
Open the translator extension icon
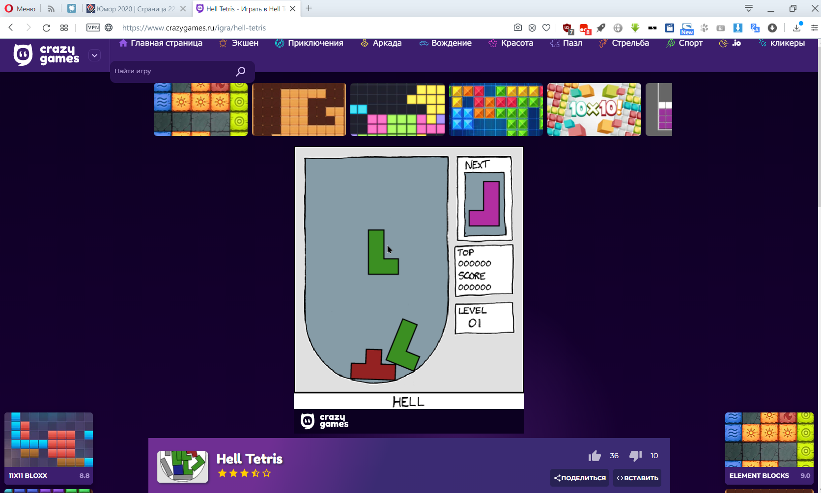(x=755, y=28)
